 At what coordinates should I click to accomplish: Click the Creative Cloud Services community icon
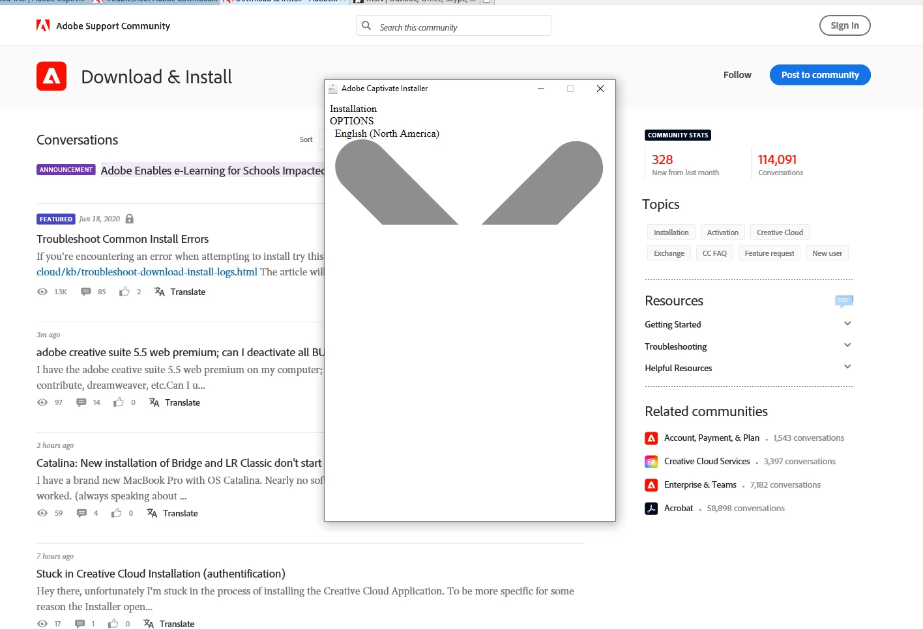(x=651, y=462)
